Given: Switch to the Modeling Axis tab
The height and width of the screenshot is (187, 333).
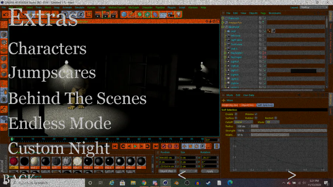Looking at the screenshot, I should (230, 105).
